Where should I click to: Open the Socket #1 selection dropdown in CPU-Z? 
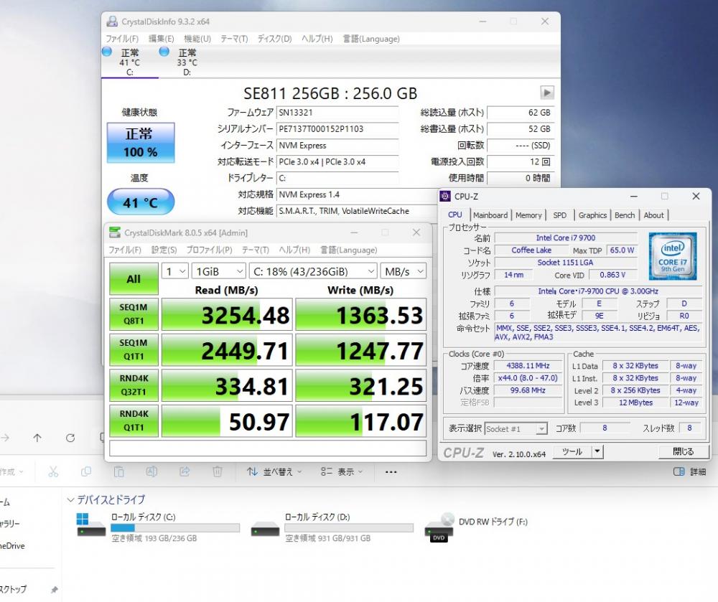coord(516,428)
